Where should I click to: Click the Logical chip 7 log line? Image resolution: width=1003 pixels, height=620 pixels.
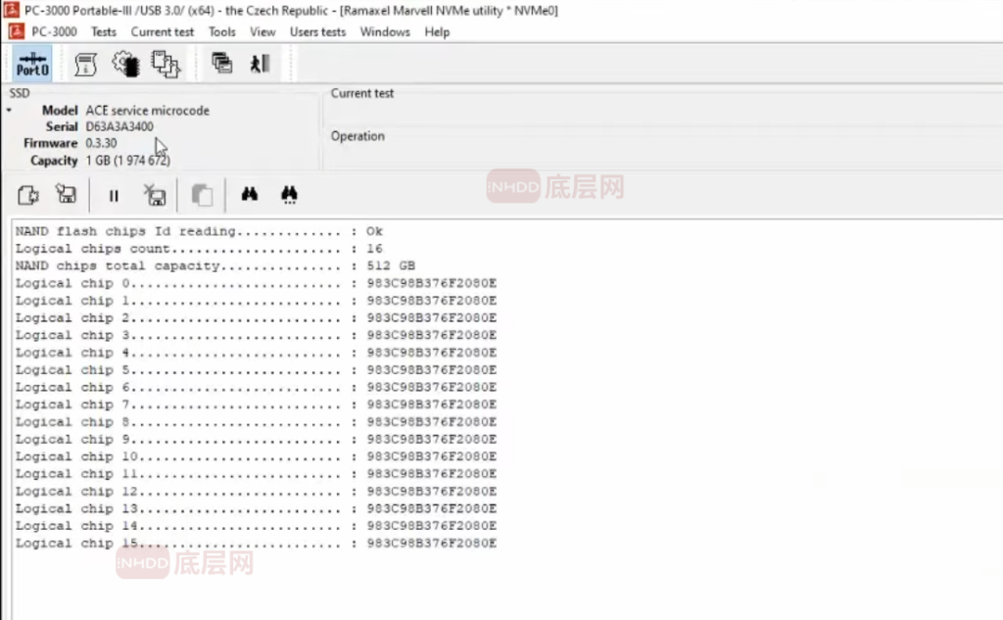(256, 405)
